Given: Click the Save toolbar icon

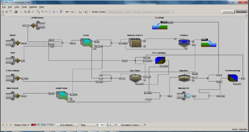Looking at the screenshot, I should click(10, 12).
